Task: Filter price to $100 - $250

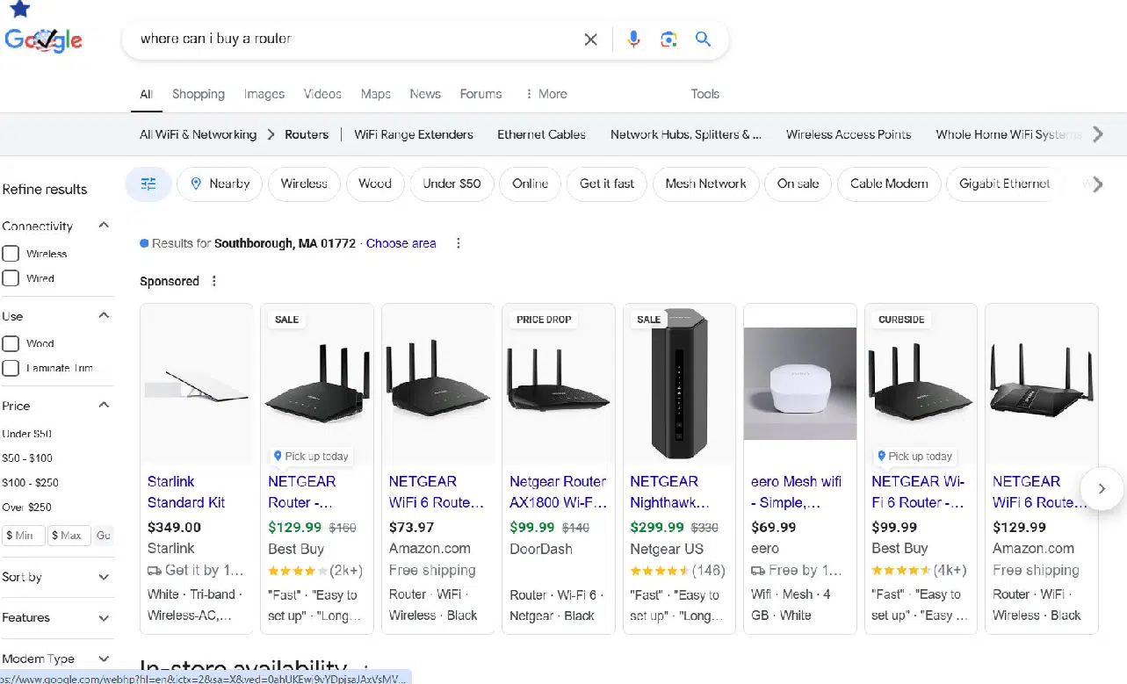Action: click(30, 483)
